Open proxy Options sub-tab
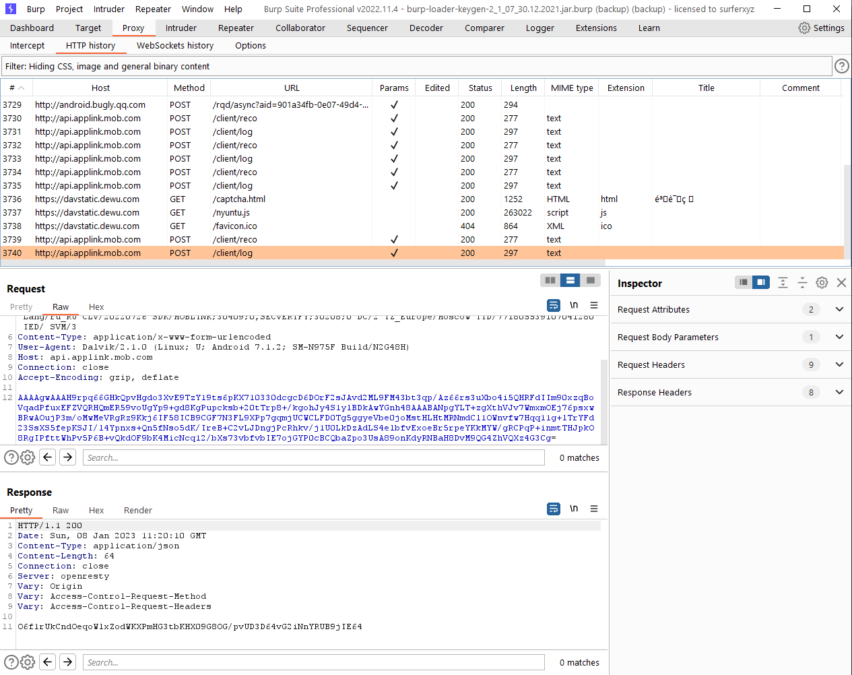The image size is (852, 675). pyautogui.click(x=251, y=45)
